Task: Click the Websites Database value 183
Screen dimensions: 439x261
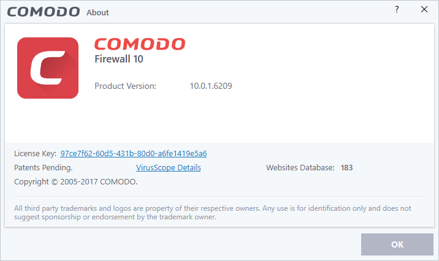Action: (346, 167)
